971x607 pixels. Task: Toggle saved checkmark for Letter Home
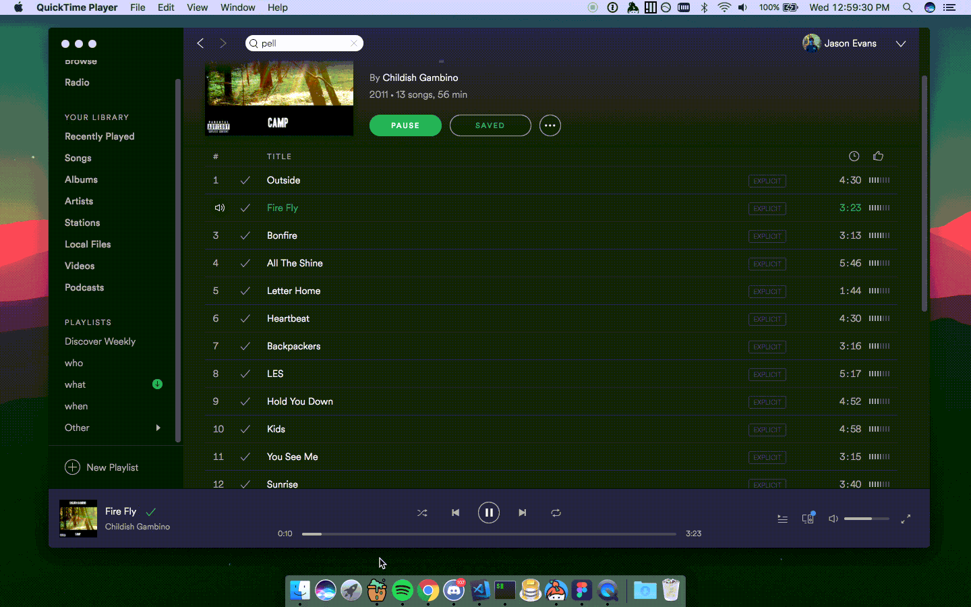pyautogui.click(x=245, y=291)
